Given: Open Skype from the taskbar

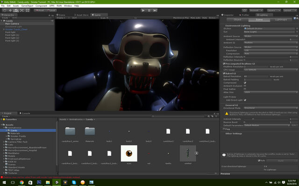Looking at the screenshot, I should [x=74, y=182].
